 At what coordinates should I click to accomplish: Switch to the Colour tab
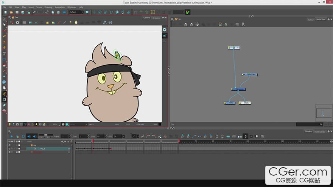tap(311, 20)
